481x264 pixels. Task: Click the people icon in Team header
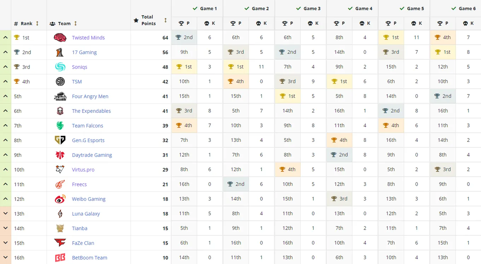click(x=52, y=24)
